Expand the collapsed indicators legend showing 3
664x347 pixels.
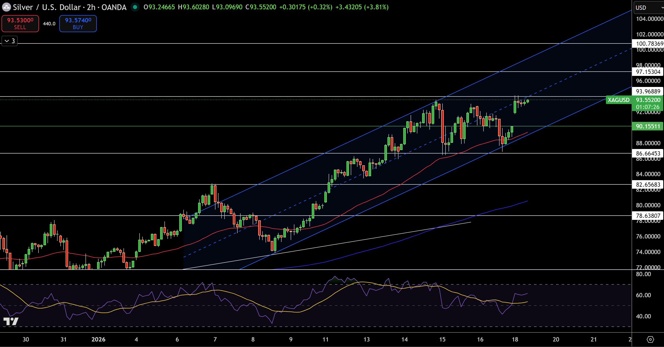[10, 41]
